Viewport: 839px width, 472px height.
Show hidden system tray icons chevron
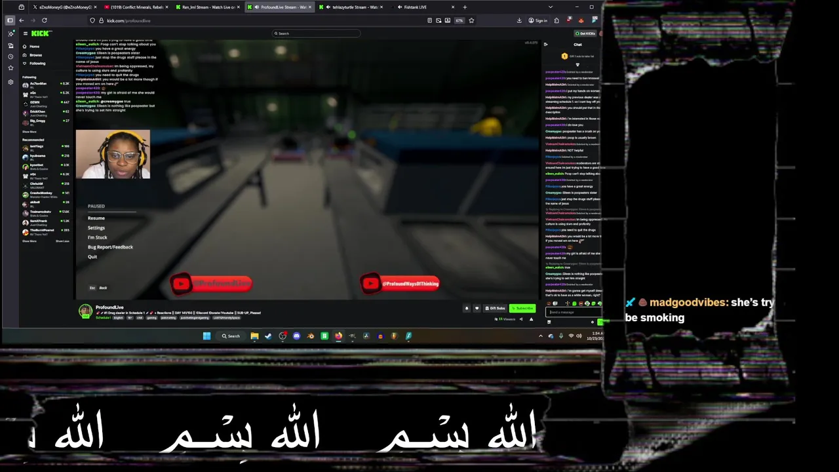click(541, 336)
